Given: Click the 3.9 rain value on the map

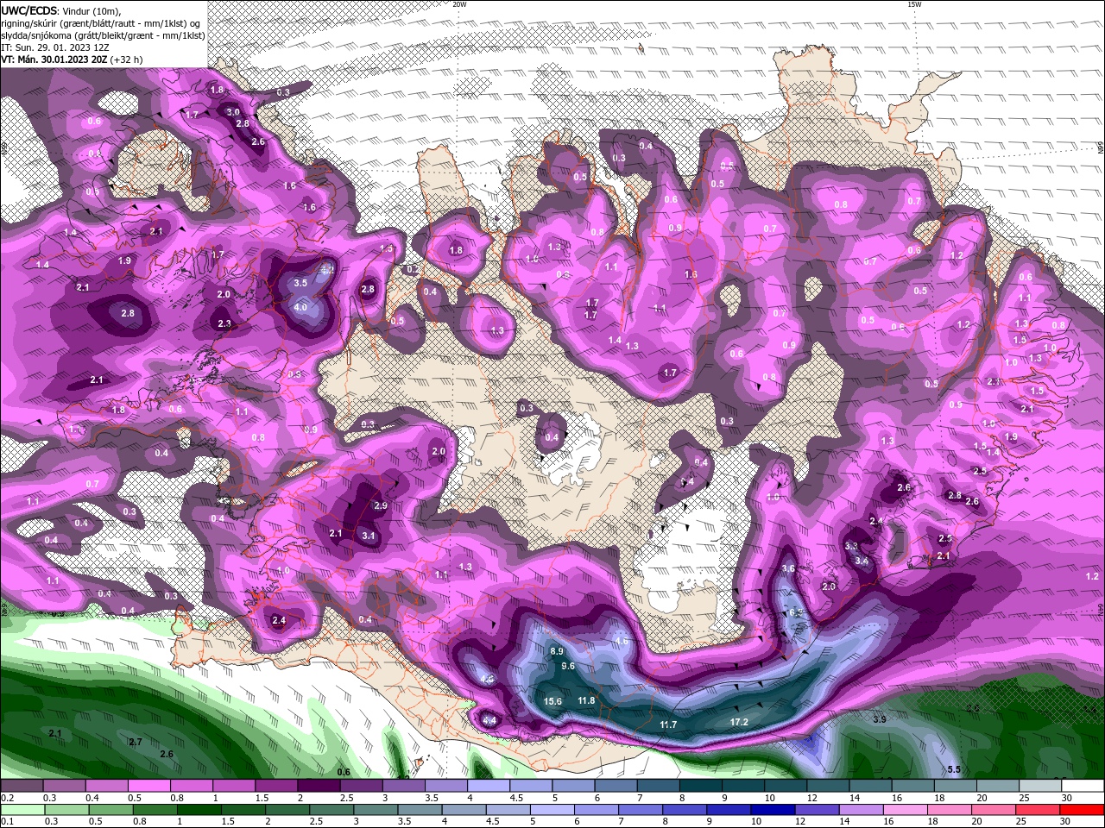Looking at the screenshot, I should coord(880,719).
